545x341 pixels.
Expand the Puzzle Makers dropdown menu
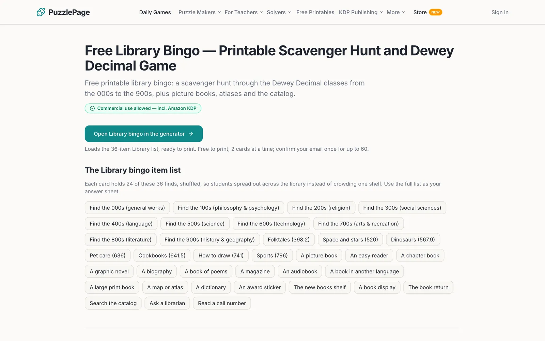pyautogui.click(x=200, y=12)
